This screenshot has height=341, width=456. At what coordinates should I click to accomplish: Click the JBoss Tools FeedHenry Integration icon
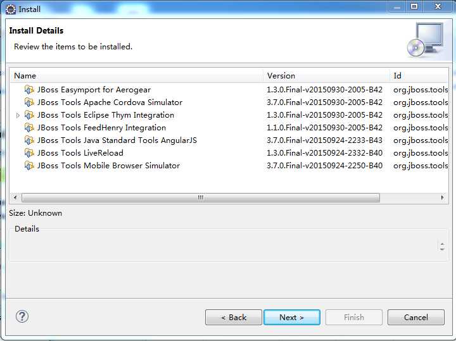click(29, 128)
